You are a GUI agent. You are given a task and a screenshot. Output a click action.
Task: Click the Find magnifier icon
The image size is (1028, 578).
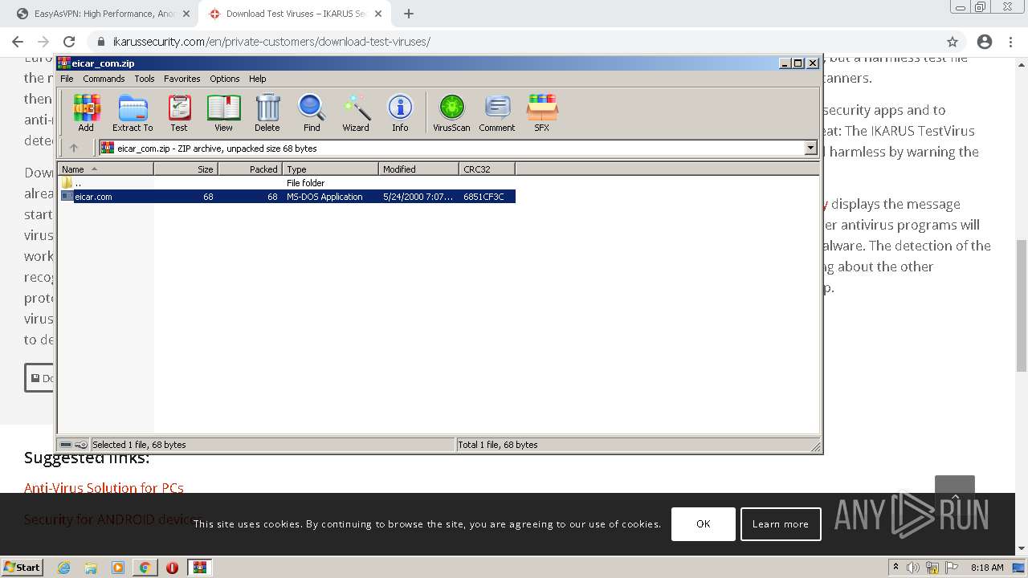tap(312, 113)
